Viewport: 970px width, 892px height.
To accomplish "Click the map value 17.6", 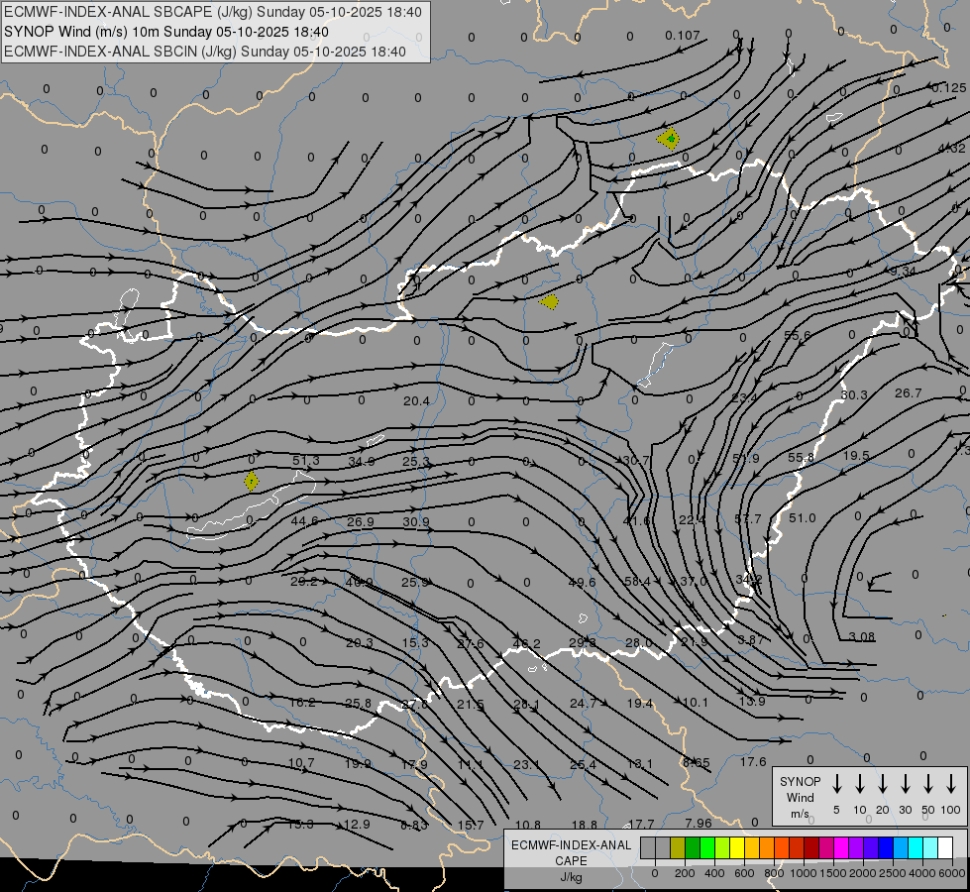I will coord(753,762).
